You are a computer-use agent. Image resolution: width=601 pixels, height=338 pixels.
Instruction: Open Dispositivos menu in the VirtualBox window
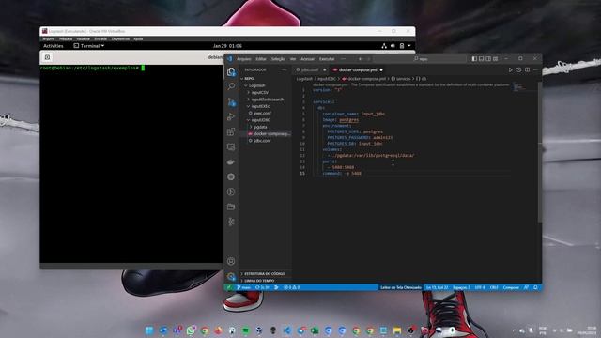point(120,38)
